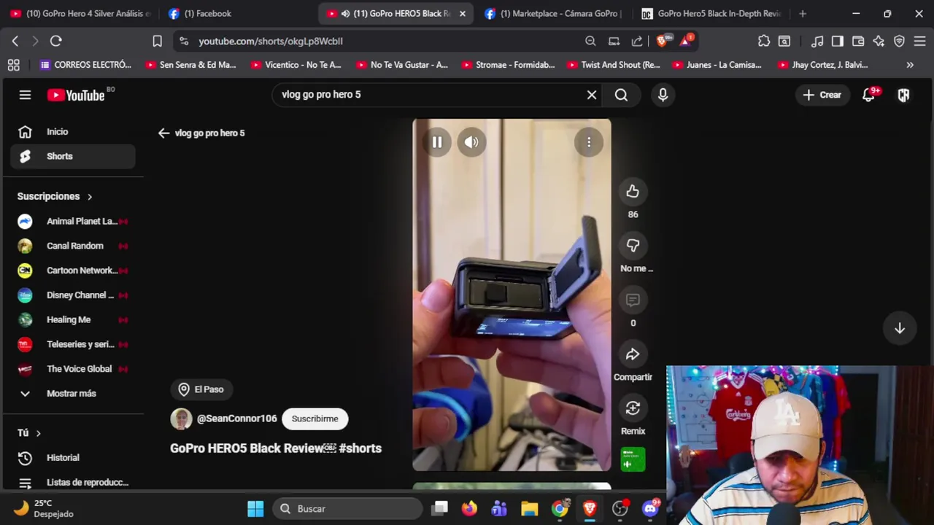Open Healing Me subscription
The height and width of the screenshot is (525, 934).
click(x=73, y=319)
